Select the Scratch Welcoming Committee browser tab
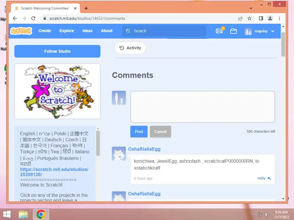Image resolution: width=294 pixels, height=220 pixels. tap(45, 8)
